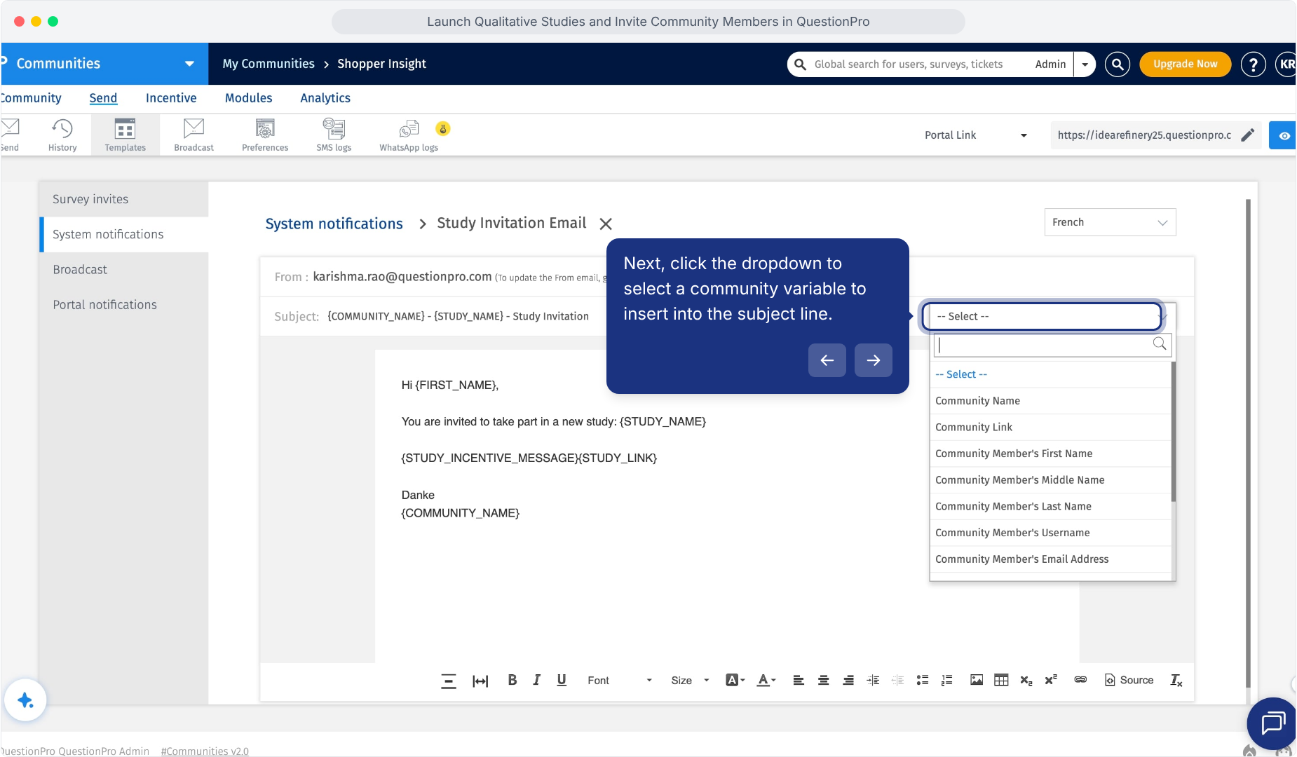Open the Portal Link dropdown
This screenshot has width=1297, height=757.
[x=976, y=135]
